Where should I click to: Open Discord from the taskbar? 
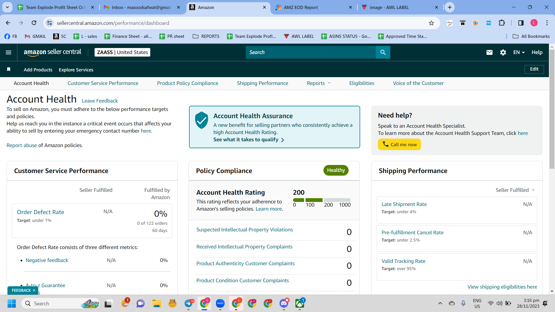click(284, 303)
